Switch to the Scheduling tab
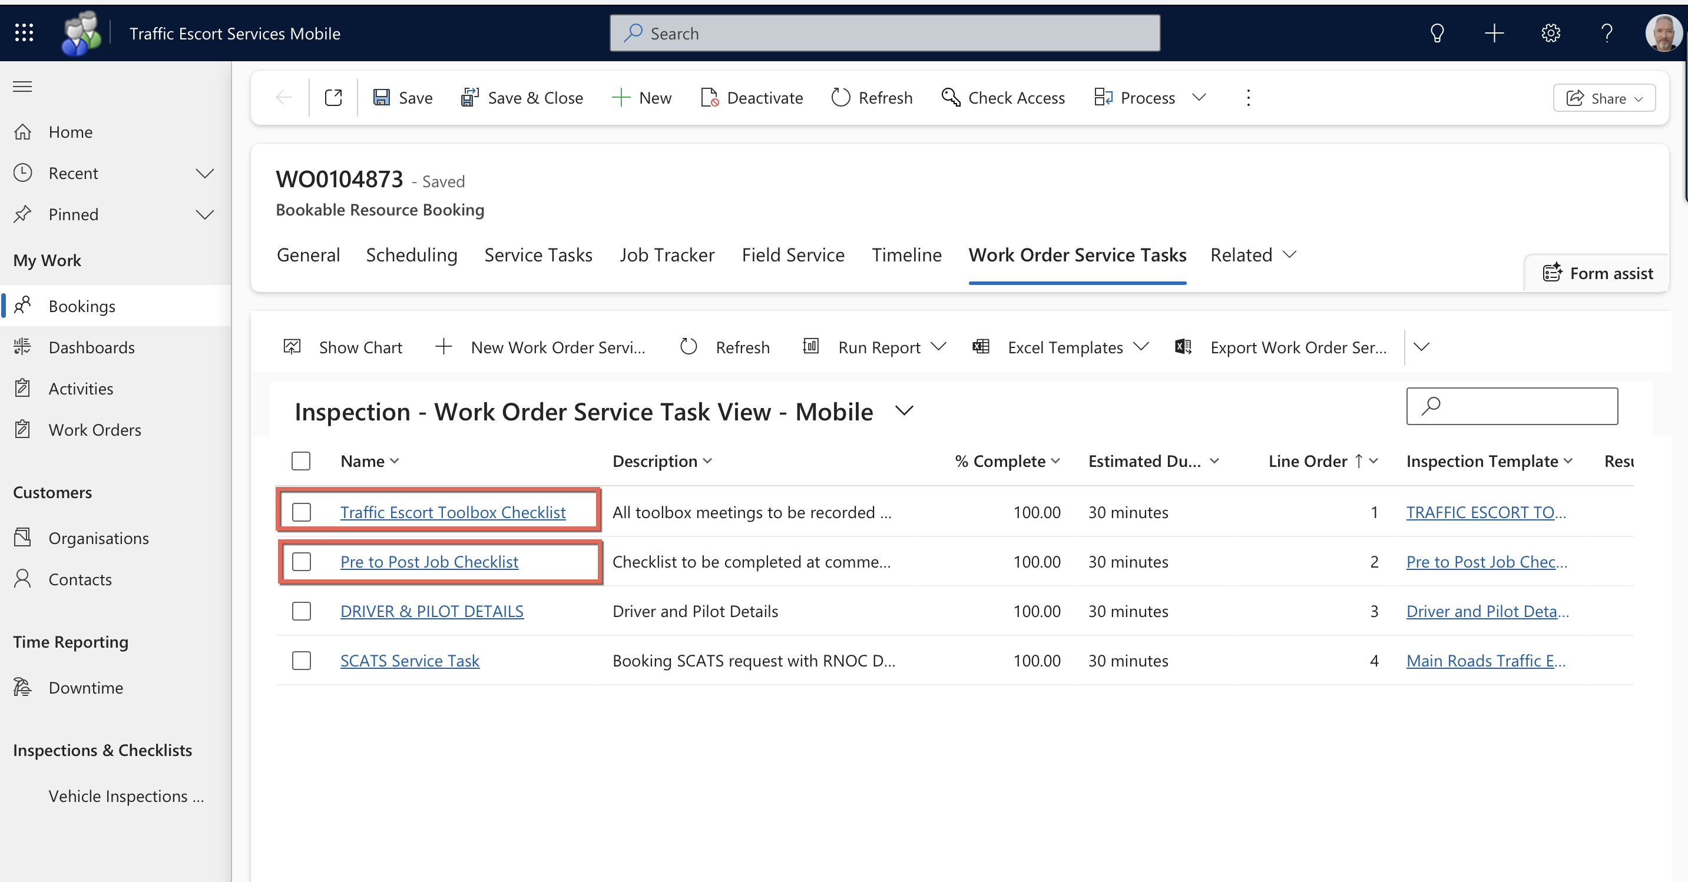 tap(412, 255)
